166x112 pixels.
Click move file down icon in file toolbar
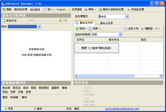tap(114, 29)
